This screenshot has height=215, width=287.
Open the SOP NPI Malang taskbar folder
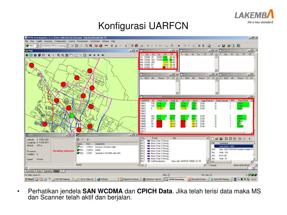click(x=62, y=179)
